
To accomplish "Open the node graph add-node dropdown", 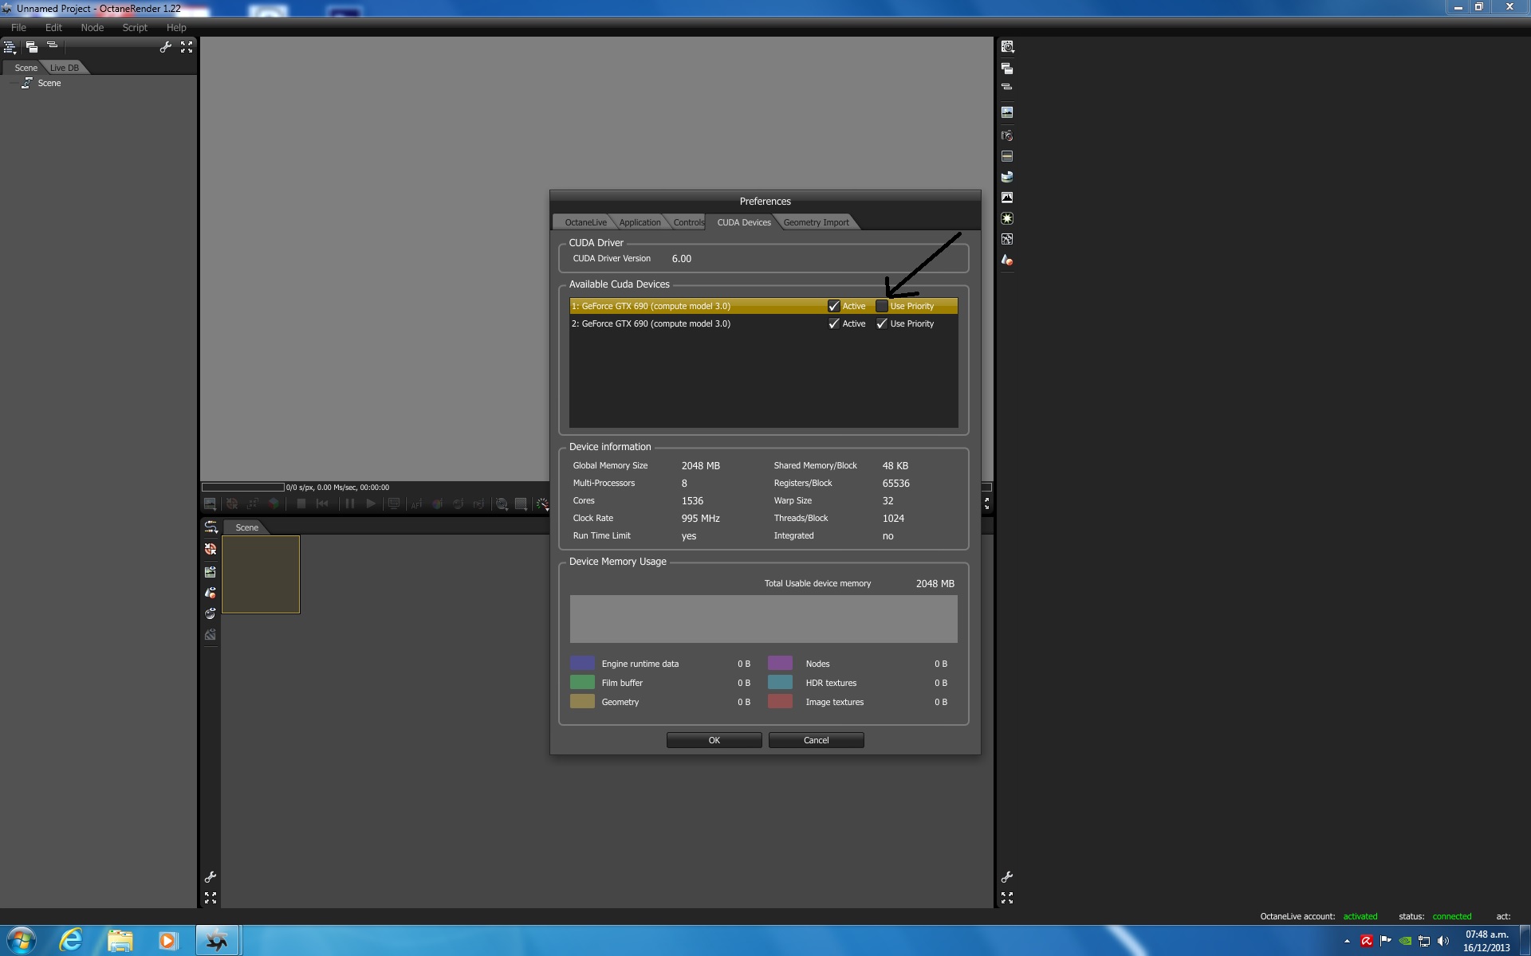I will tap(211, 527).
